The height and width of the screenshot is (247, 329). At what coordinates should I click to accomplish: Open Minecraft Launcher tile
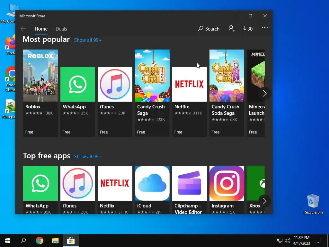pyautogui.click(x=256, y=93)
